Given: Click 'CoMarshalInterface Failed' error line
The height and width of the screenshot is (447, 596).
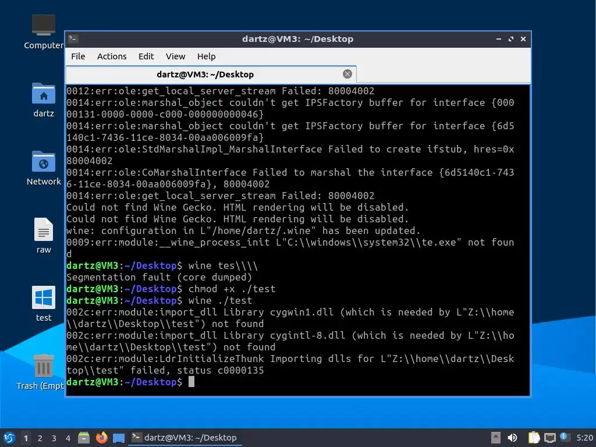Looking at the screenshot, I should click(290, 178).
